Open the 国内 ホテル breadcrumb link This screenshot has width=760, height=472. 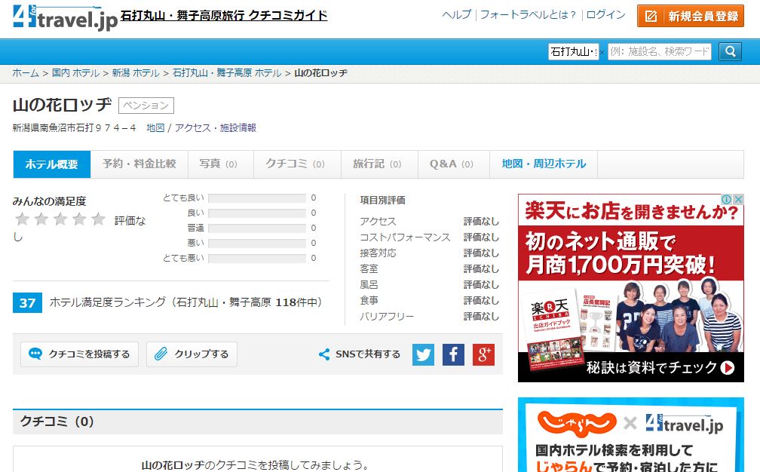75,73
